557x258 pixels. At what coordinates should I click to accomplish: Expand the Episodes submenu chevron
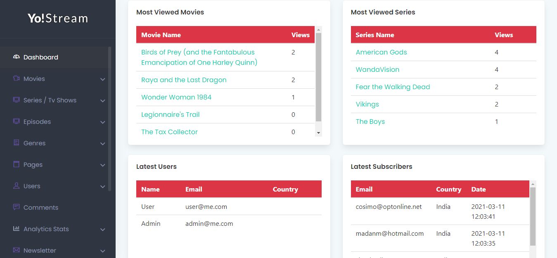coord(103,122)
